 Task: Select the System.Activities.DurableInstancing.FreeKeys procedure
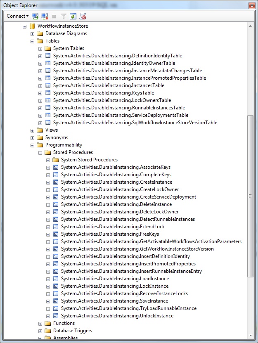(110, 234)
